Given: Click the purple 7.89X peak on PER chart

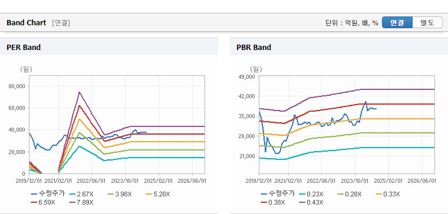Looking at the screenshot, I should [x=79, y=92].
